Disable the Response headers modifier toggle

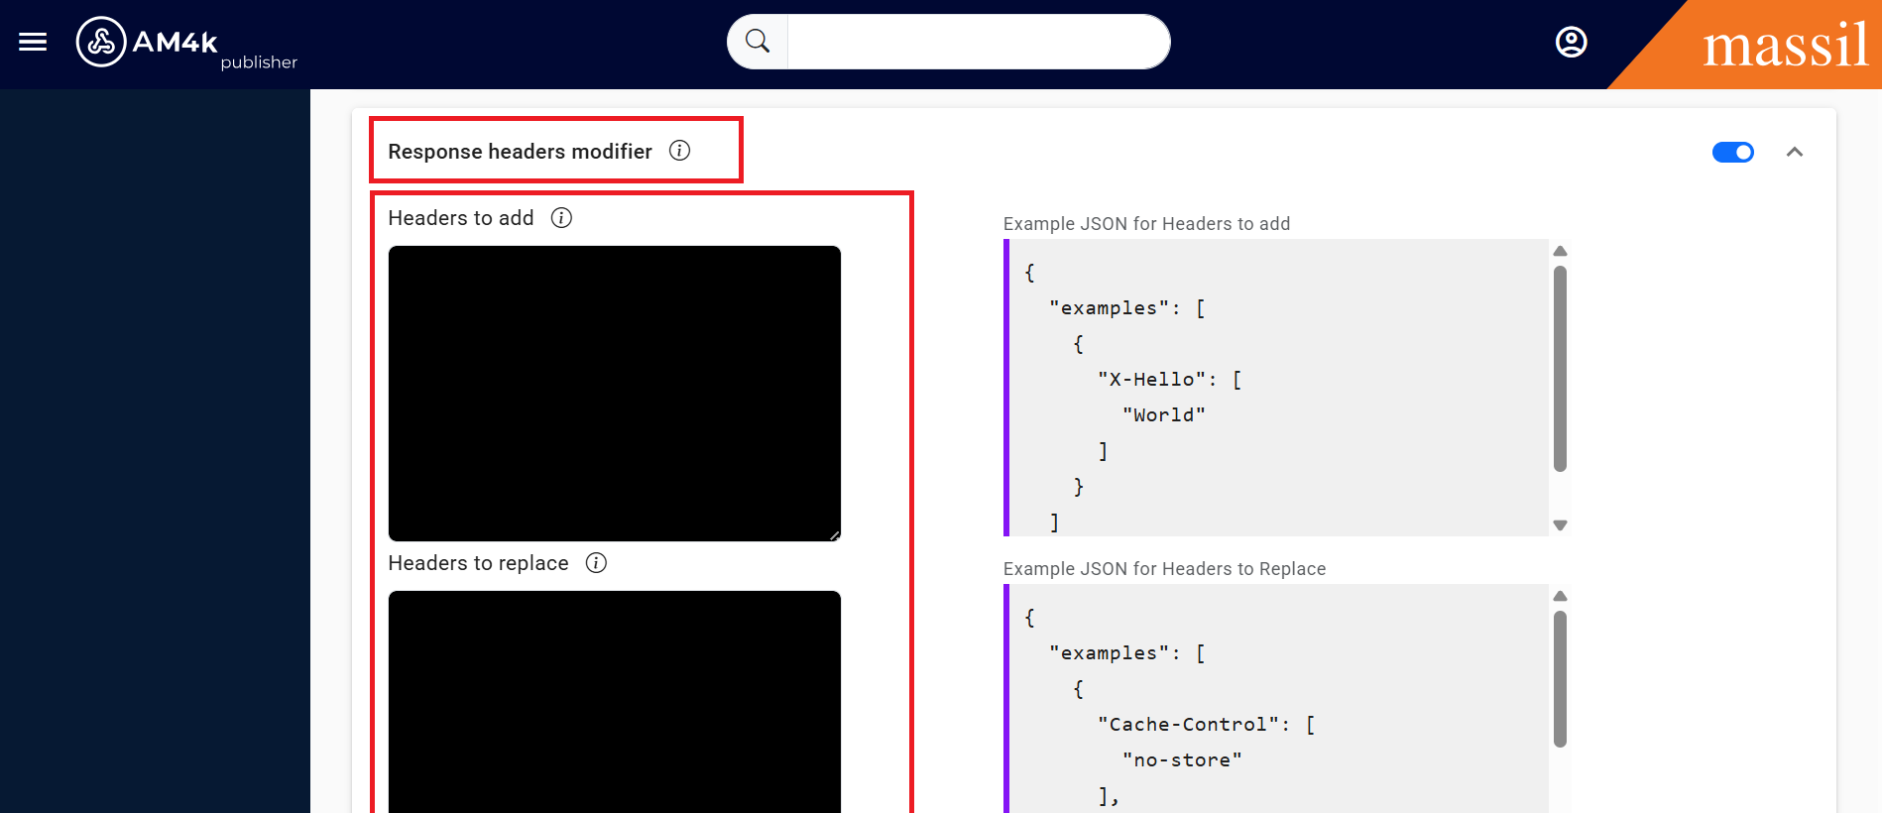coord(1732,152)
